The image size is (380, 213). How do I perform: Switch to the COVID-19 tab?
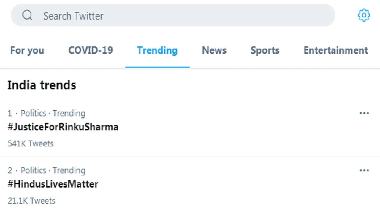point(91,51)
